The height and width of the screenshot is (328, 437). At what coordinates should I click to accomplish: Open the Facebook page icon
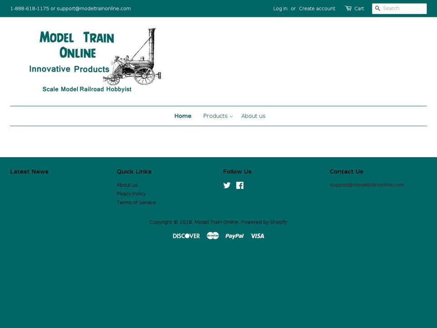click(x=240, y=185)
